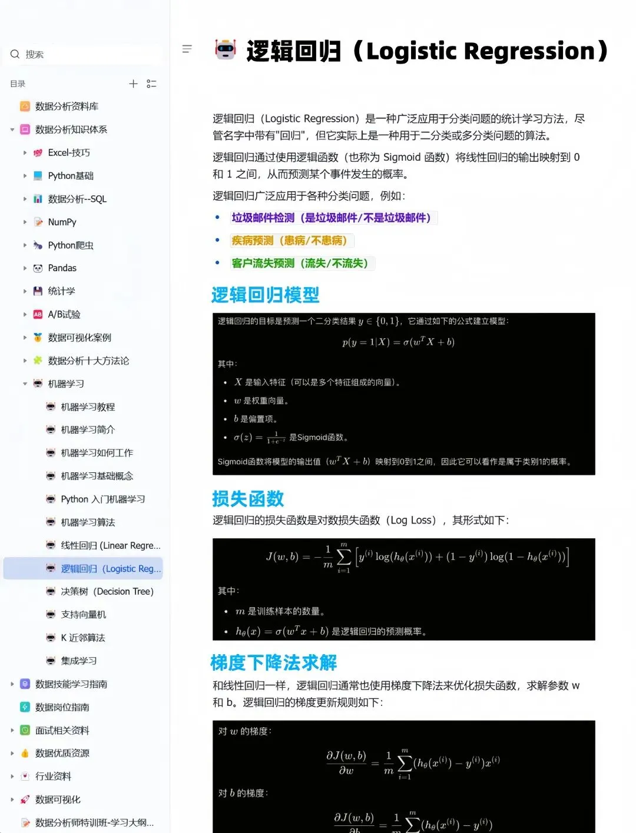
Task: Open 决策树 (Decision Tree) page
Action: (x=107, y=591)
